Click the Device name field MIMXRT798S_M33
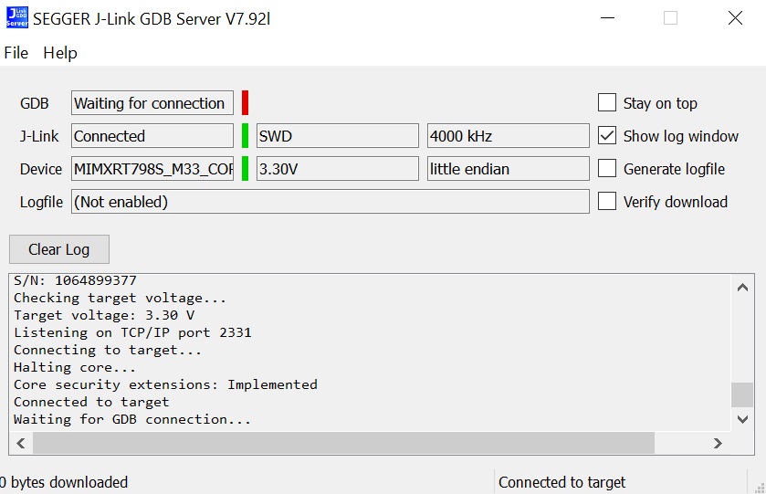Screen dimensions: 766x494 coord(152,169)
